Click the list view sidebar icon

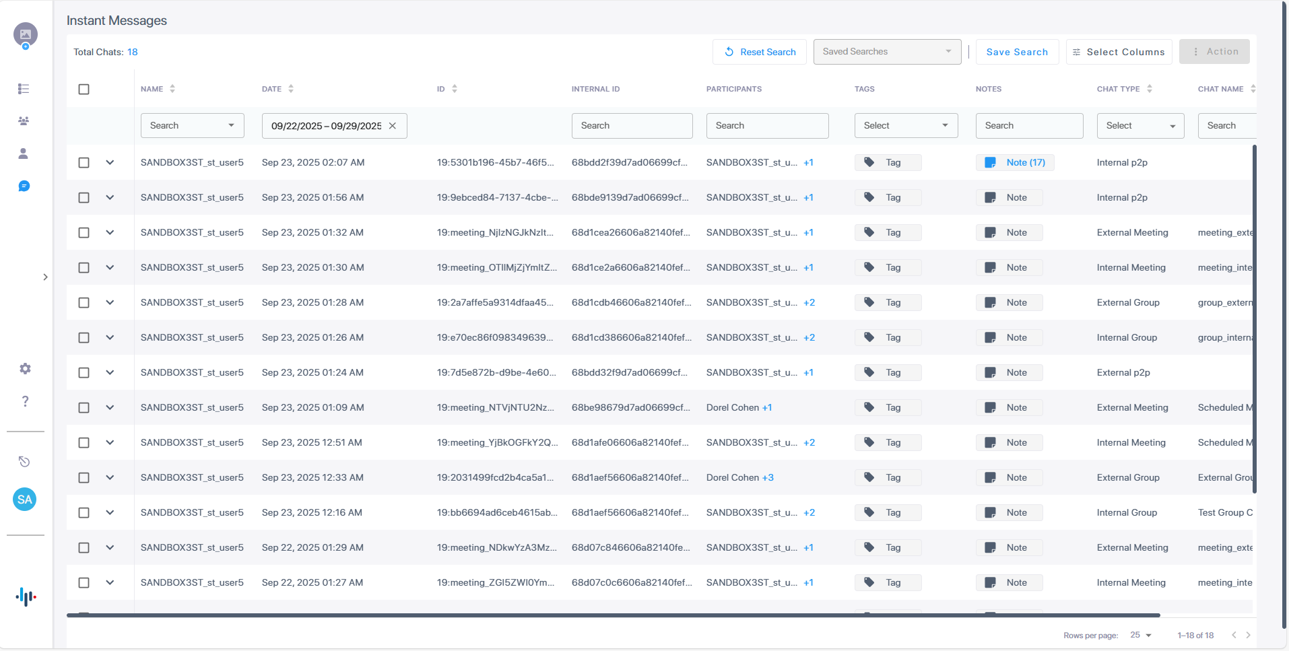tap(24, 89)
